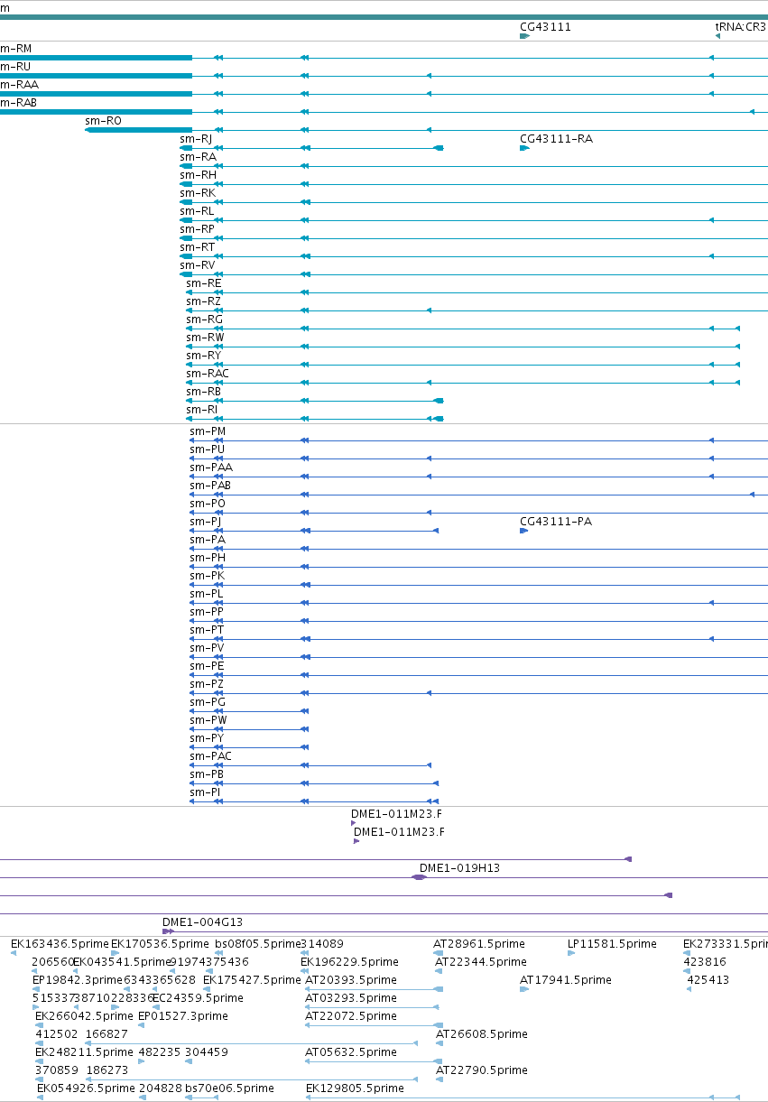Select the sm-RE transcript label
Image resolution: width=768 pixels, height=1102 pixels.
click(x=204, y=283)
